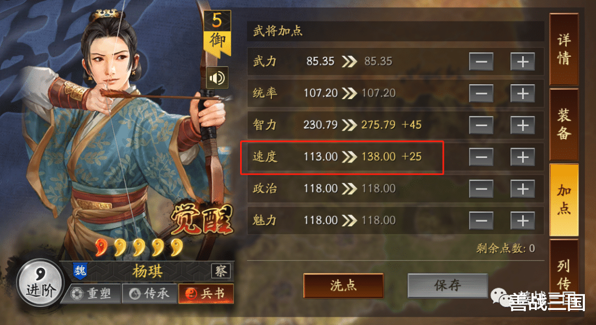Decrease 武力 with the minus button
Viewport: 596px width, 325px height.
pos(481,62)
